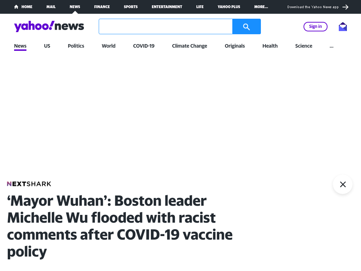Open ENTERTAINMENT in the top bar
361x271 pixels.
coord(167,7)
